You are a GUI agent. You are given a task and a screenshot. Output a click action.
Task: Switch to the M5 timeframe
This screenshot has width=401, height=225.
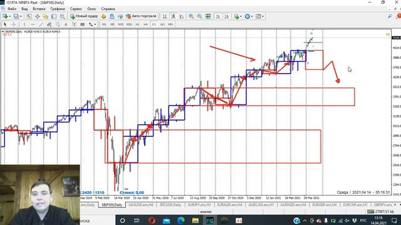click(112, 24)
